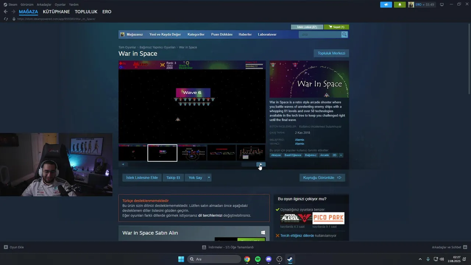Click the lock icon beside the URL

coord(14,19)
